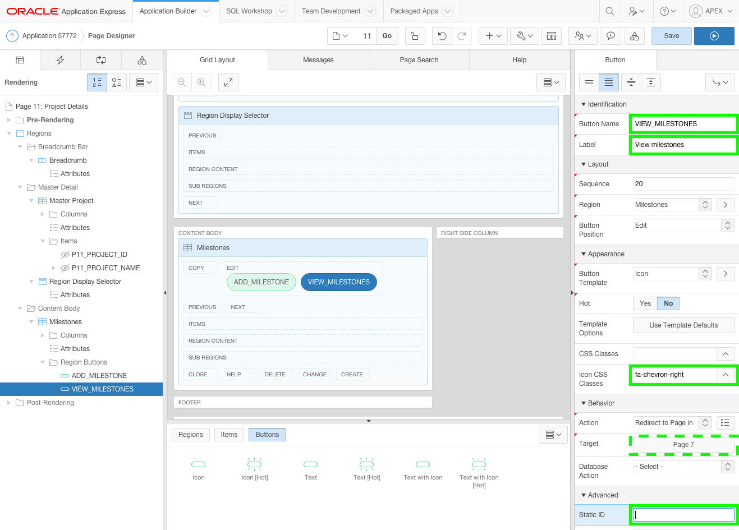Open the Dynamic Actions lightning bolt tab

[x=60, y=59]
